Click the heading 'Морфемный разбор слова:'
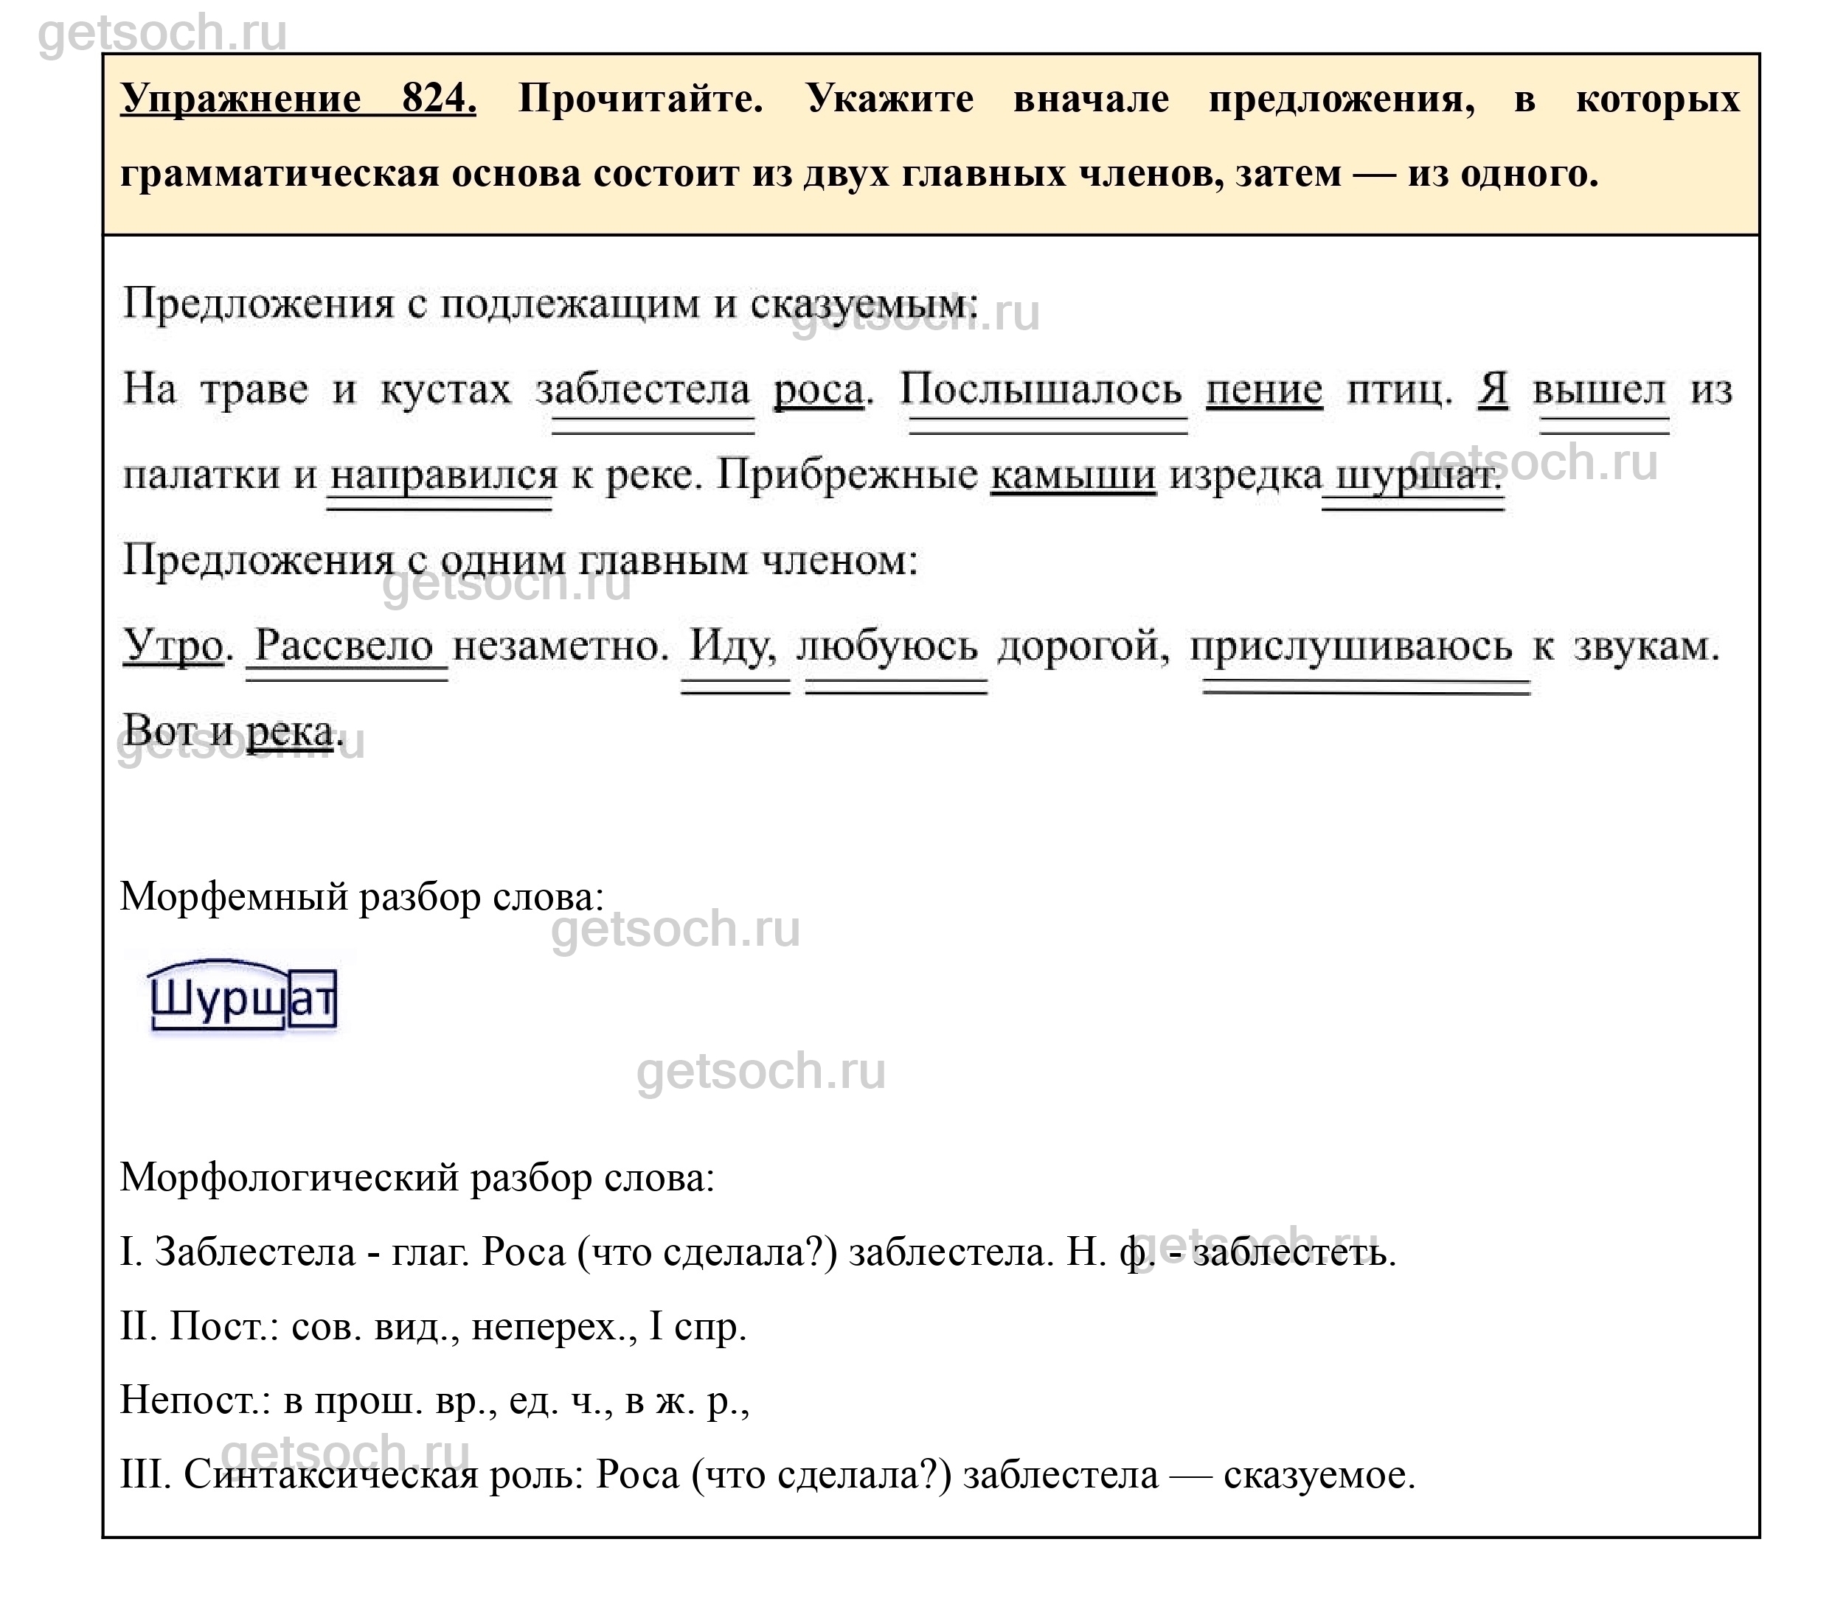The width and height of the screenshot is (1832, 1601). click(362, 896)
